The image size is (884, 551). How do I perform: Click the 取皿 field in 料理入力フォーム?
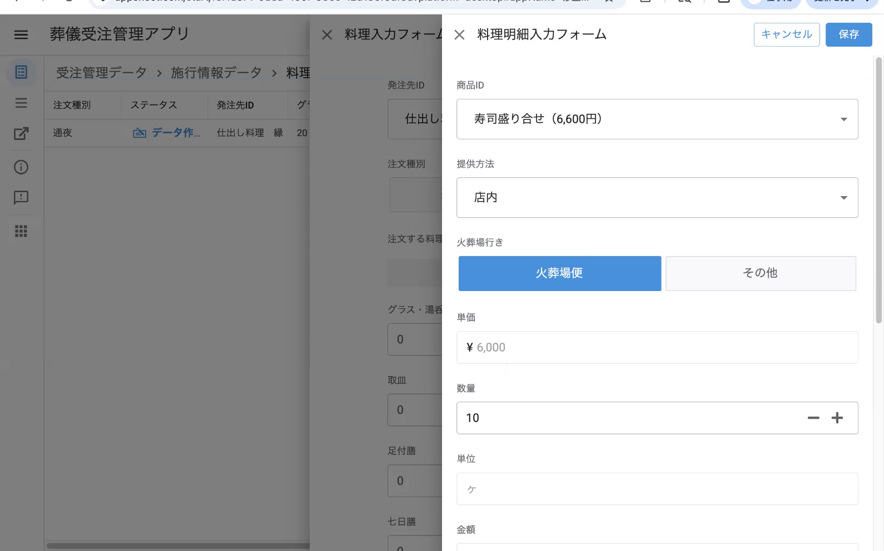click(415, 410)
